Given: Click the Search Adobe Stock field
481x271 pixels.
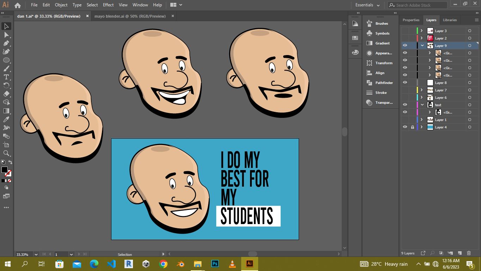Looking at the screenshot, I should point(418,5).
